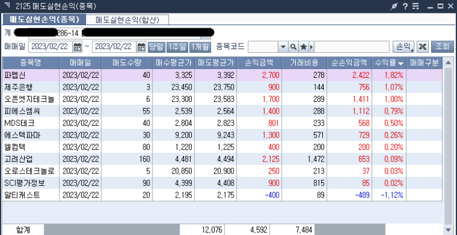Click the 1개월 period button
This screenshot has width=457, height=235.
coord(200,47)
